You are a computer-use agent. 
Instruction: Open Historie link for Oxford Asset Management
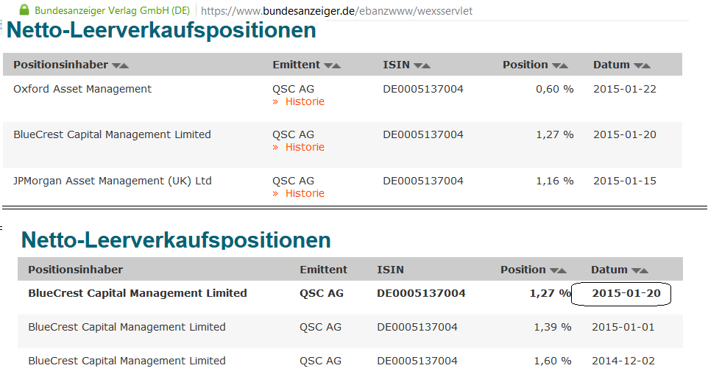click(x=304, y=102)
